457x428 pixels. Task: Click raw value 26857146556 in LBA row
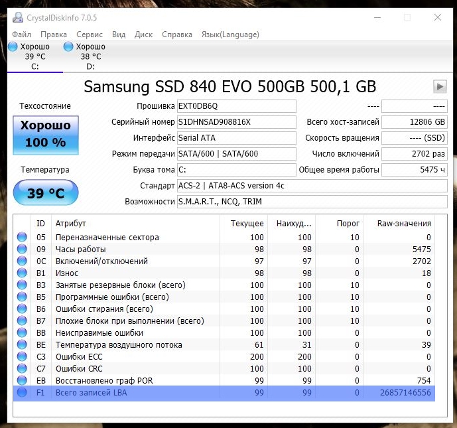click(405, 392)
